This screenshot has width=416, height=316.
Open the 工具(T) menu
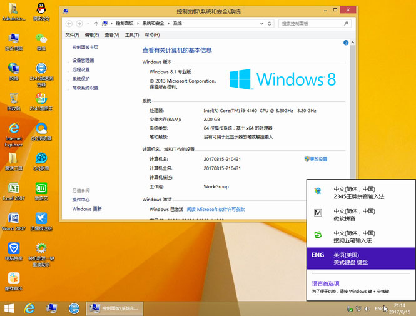tap(132, 35)
